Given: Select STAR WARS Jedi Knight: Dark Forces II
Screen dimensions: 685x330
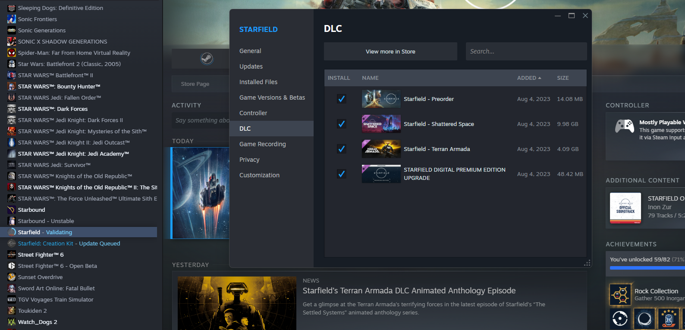Looking at the screenshot, I should [x=70, y=120].
